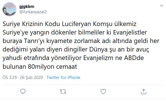Click the word kıyamete in the tweet

point(59,41)
